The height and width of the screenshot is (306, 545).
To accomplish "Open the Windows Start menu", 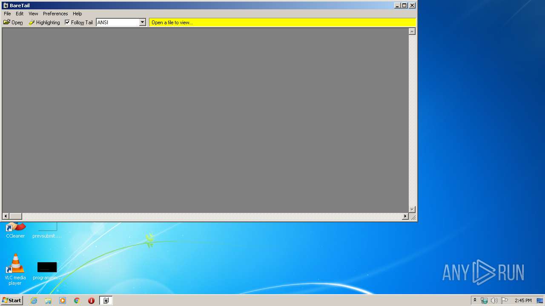I will (12, 300).
